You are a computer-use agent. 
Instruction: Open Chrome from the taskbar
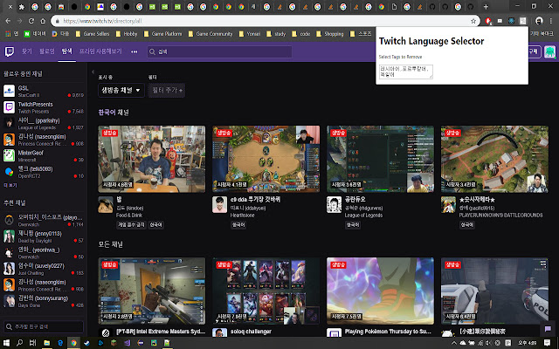[x=73, y=343]
